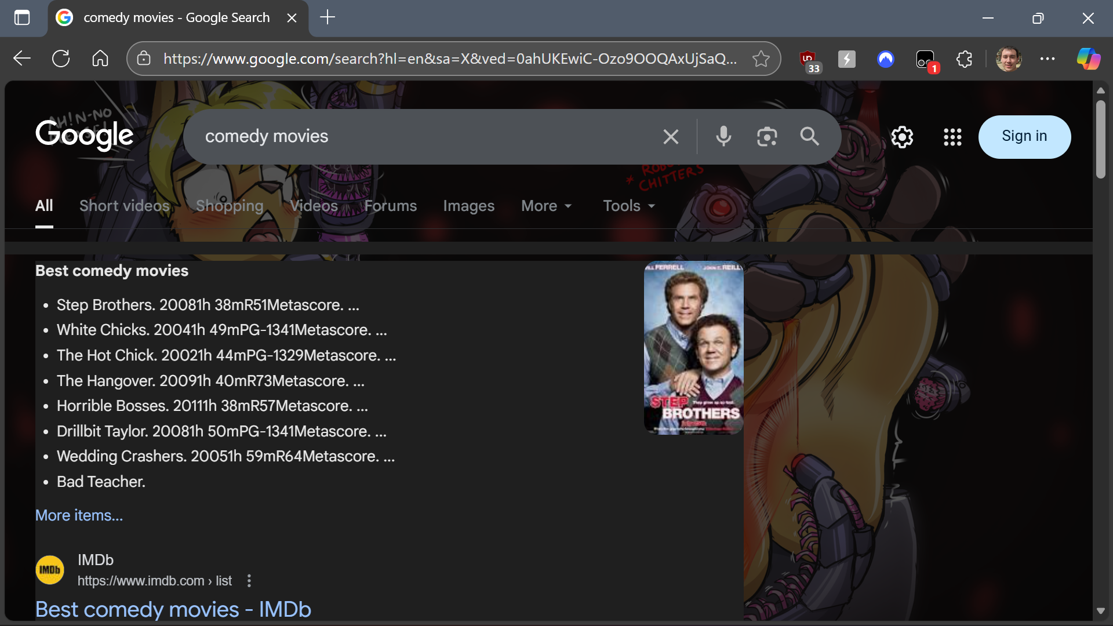Screen dimensions: 1113x626
Task: Select the Step Brothers list entry
Action: [x=208, y=305]
